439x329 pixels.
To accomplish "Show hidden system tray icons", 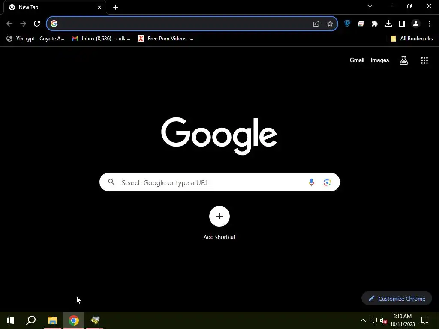I will coord(363,320).
